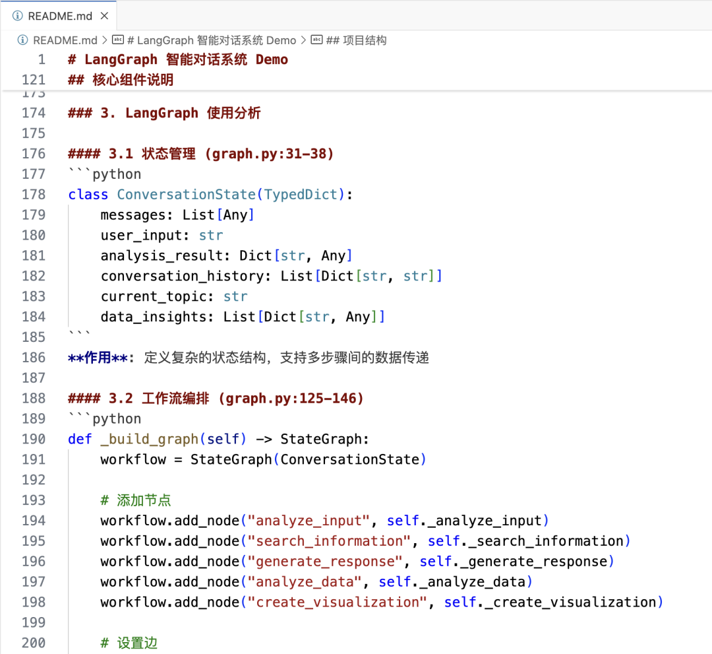Click the ```python fence on line 189
Image resolution: width=712 pixels, height=654 pixels.
point(104,418)
